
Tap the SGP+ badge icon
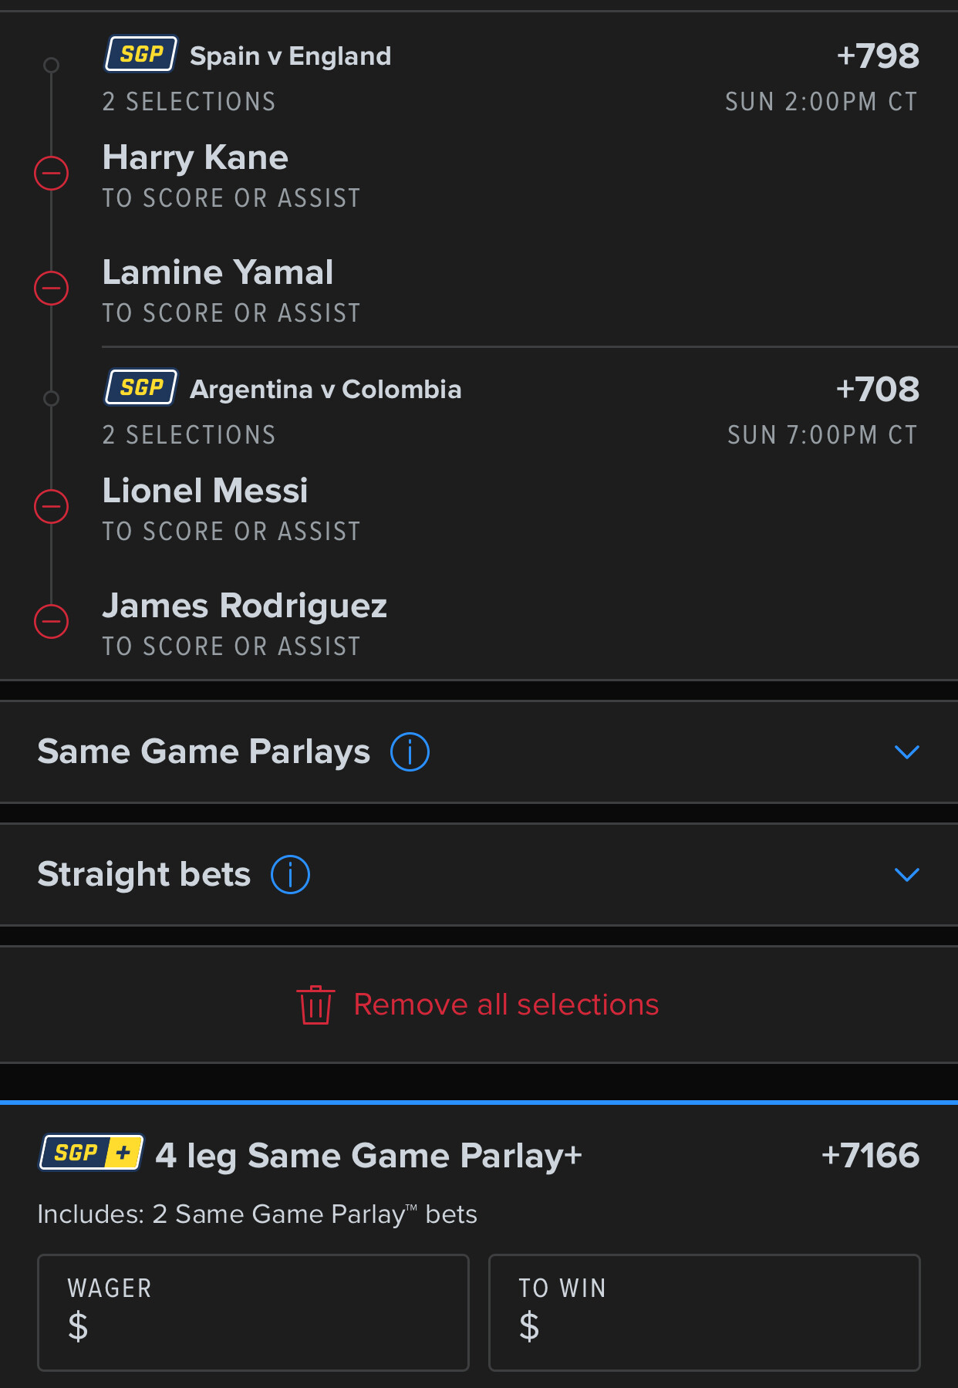(91, 1153)
